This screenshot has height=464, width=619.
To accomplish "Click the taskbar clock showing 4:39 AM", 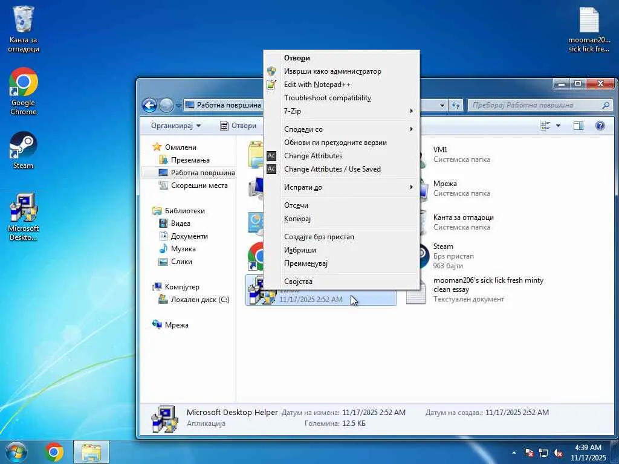I will (x=588, y=453).
